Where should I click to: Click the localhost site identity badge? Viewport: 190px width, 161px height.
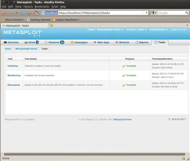pos(50,13)
